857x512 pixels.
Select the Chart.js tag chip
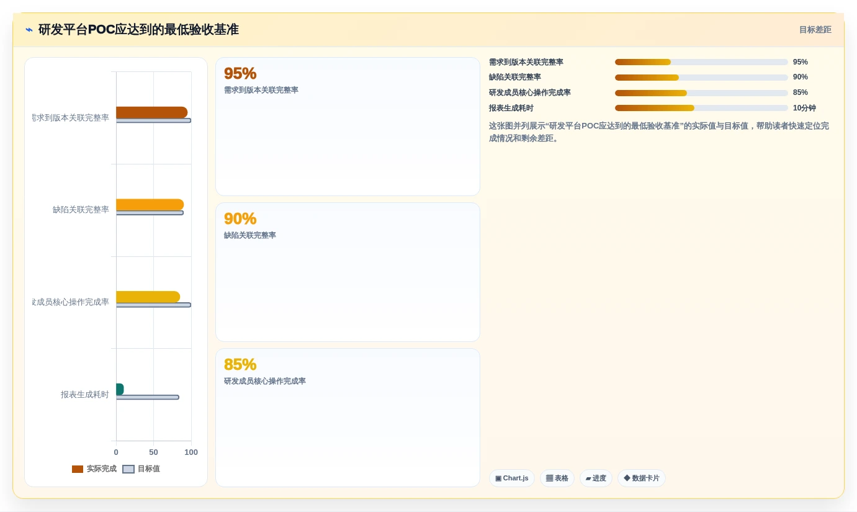pyautogui.click(x=512, y=478)
